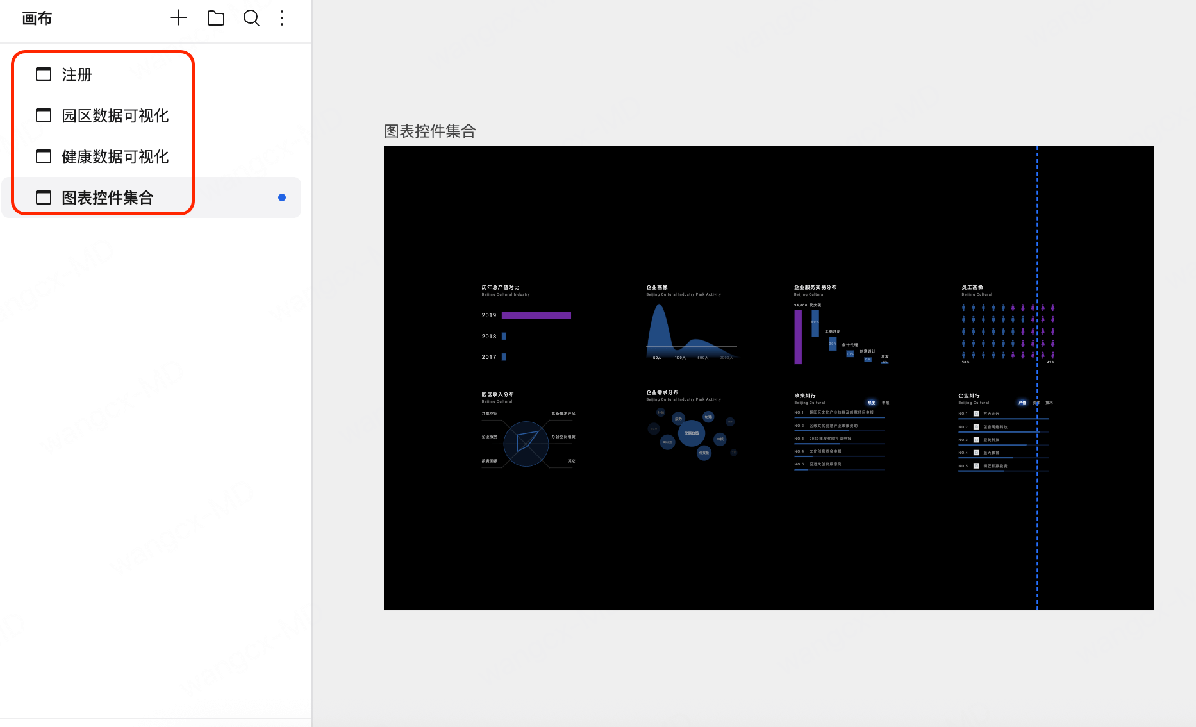Click the folder icon in the 画布 header
1196x727 pixels.
click(216, 18)
